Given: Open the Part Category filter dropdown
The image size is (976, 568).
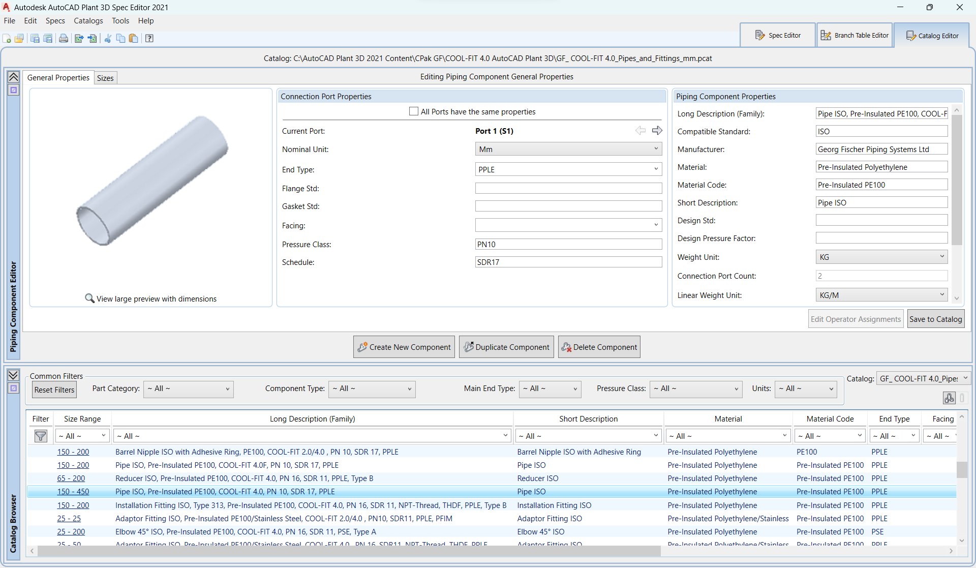Looking at the screenshot, I should [188, 389].
